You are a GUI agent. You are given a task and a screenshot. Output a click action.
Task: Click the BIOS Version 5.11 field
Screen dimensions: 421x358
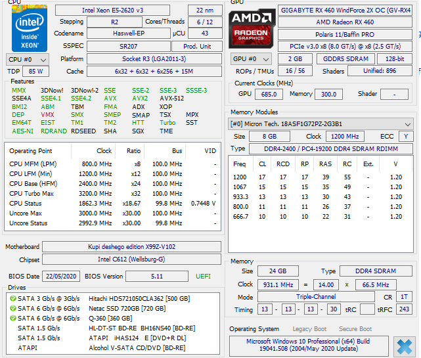pyautogui.click(x=157, y=277)
